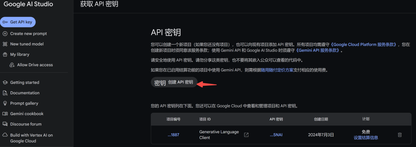The image size is (416, 147).
Task: Reveal API key ...5NAI
Action: pyautogui.click(x=276, y=135)
